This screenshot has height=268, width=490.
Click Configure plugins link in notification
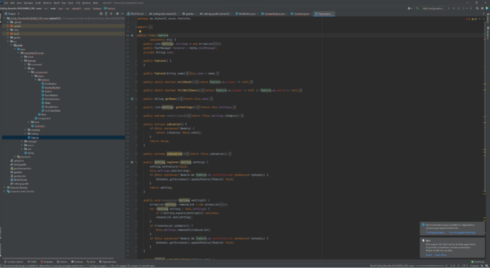point(436,232)
